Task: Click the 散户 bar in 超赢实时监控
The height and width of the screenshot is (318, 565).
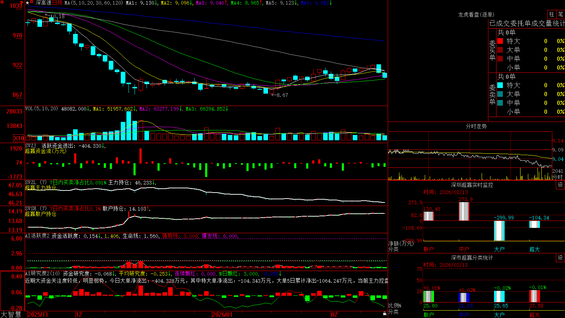Action: click(x=428, y=216)
